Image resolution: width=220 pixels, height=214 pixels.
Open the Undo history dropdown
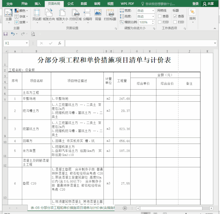pos(17,34)
